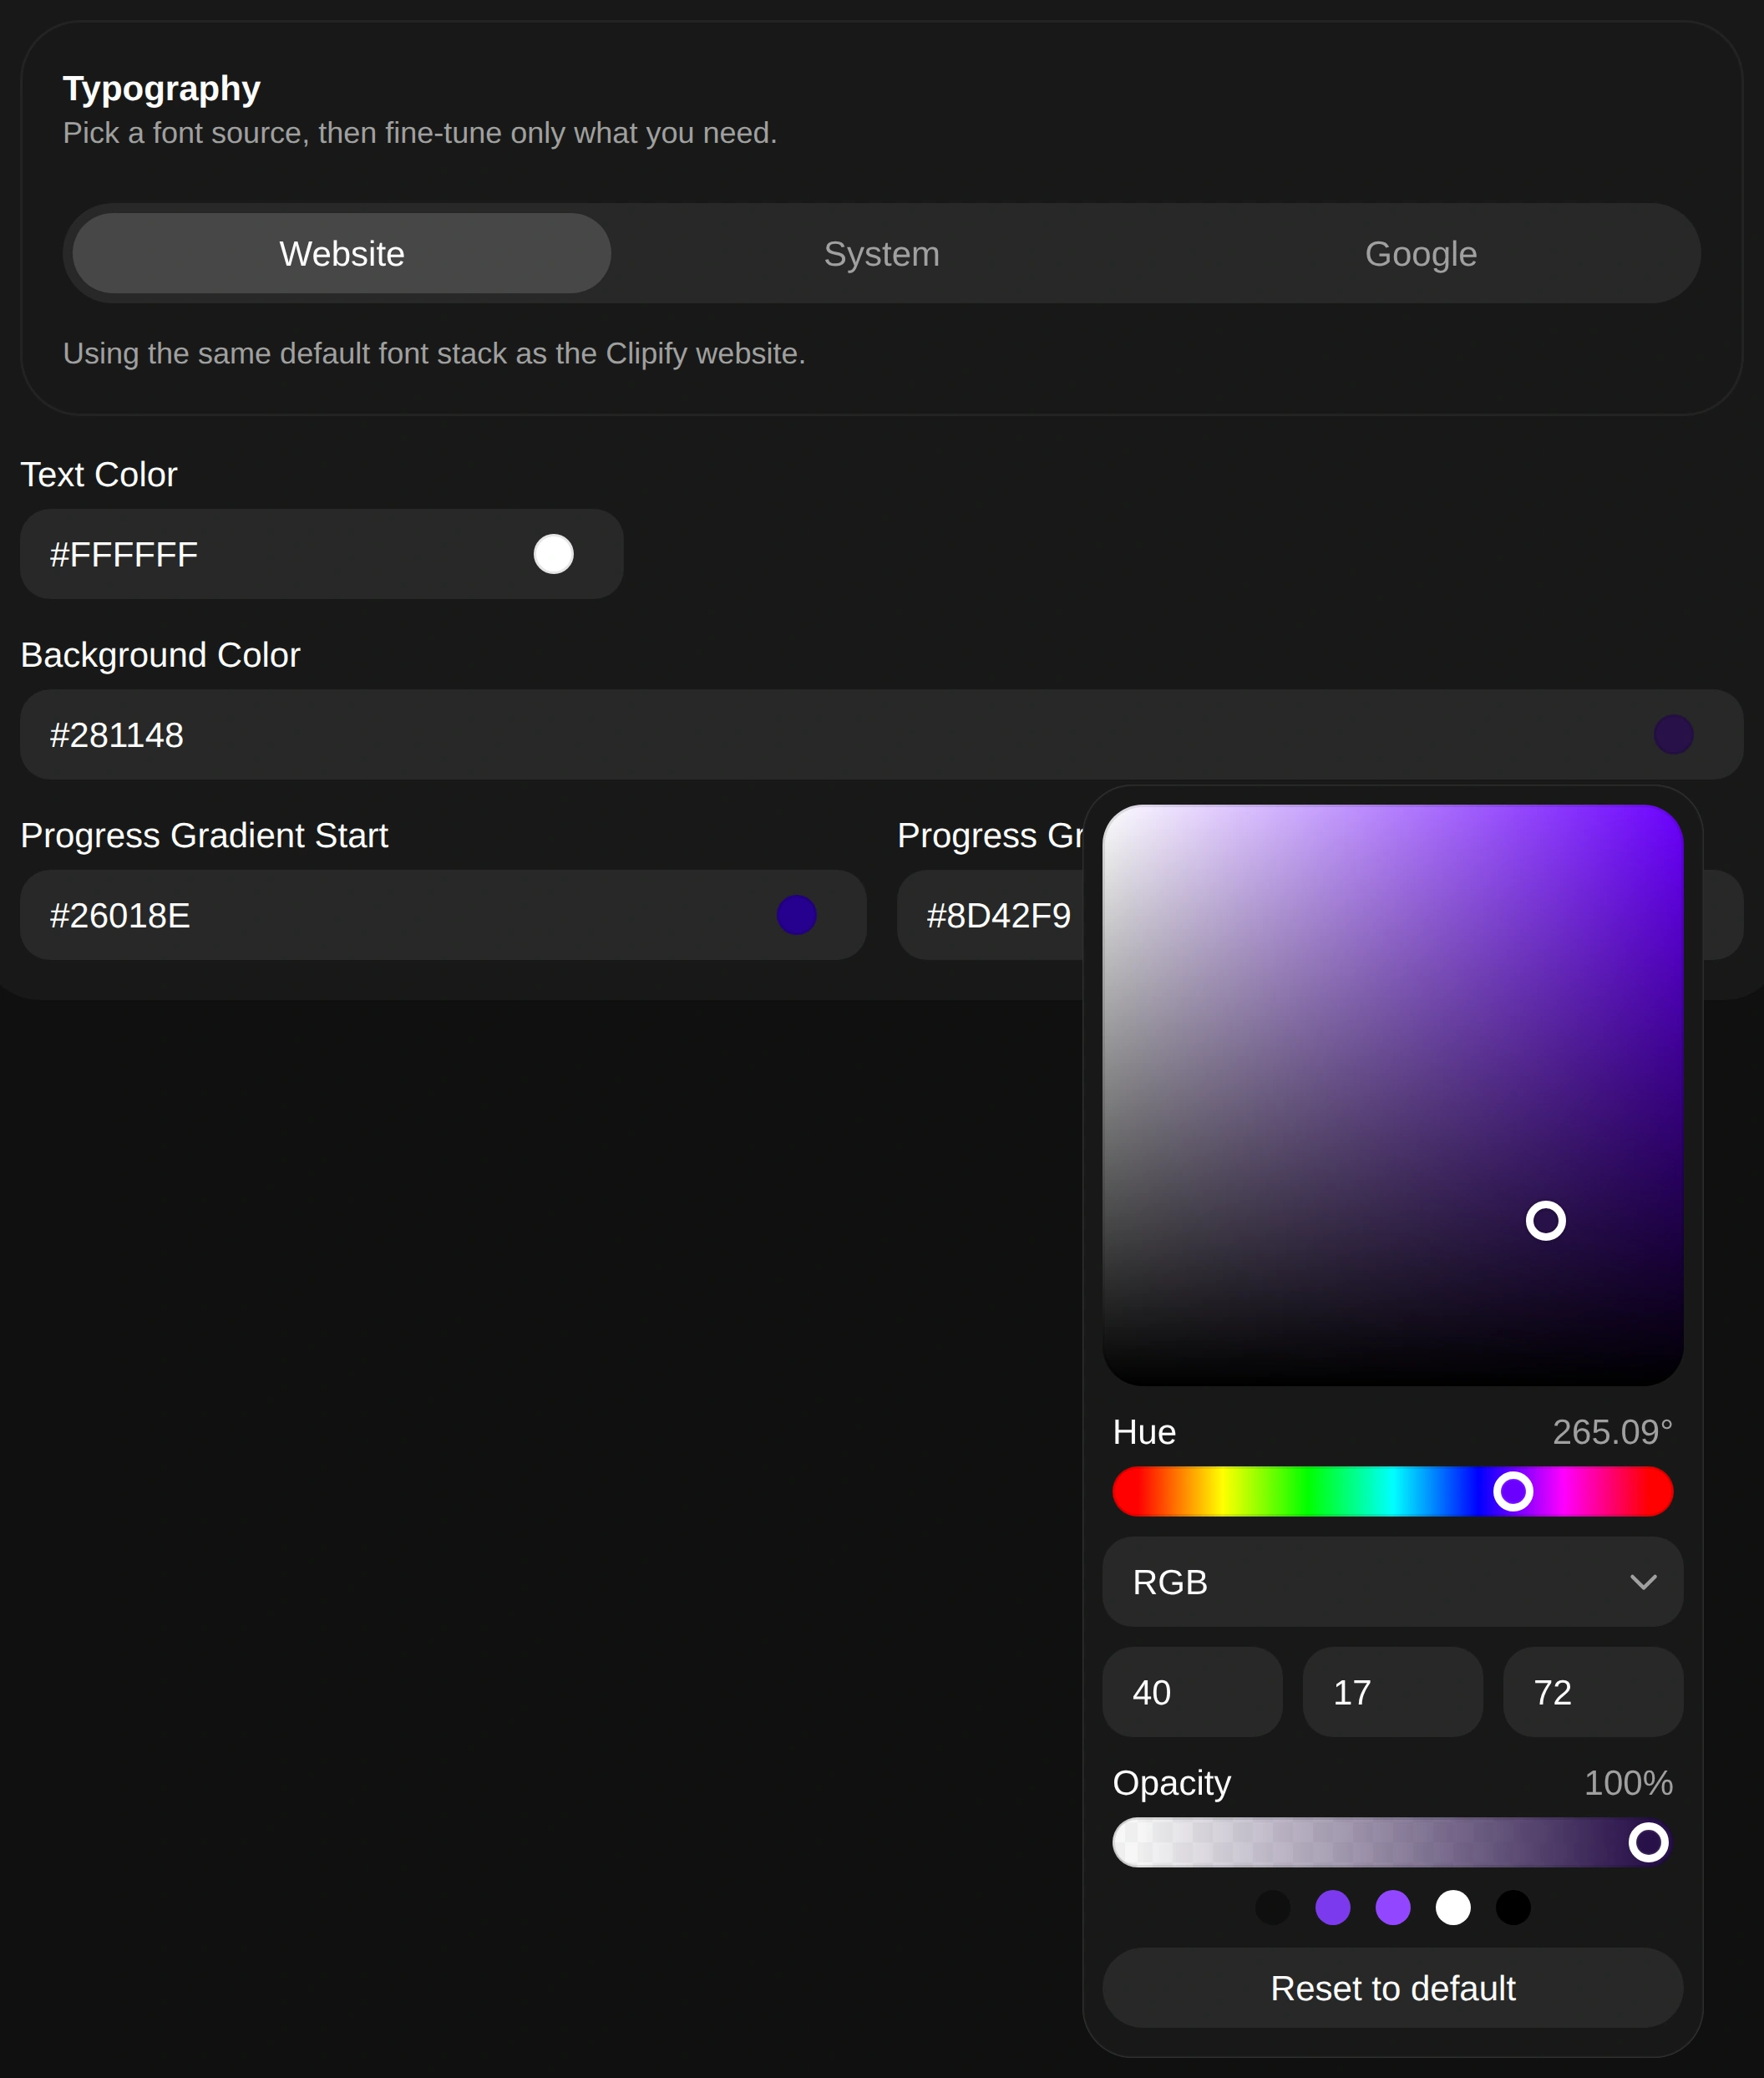
Task: Pick the white preset color dot
Action: click(1452, 1908)
